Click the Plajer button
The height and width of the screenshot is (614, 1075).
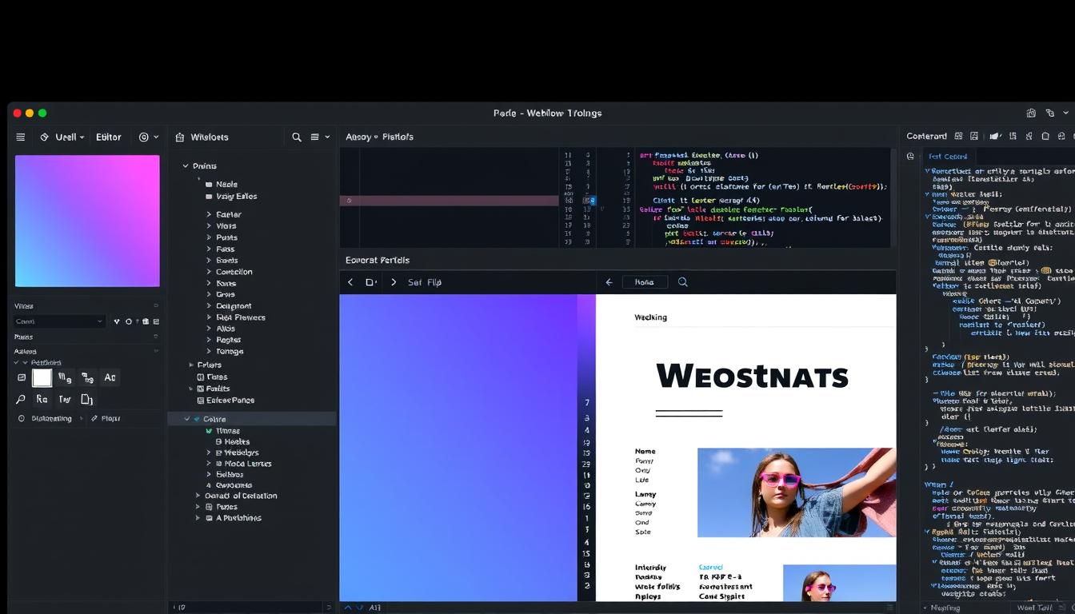click(106, 419)
